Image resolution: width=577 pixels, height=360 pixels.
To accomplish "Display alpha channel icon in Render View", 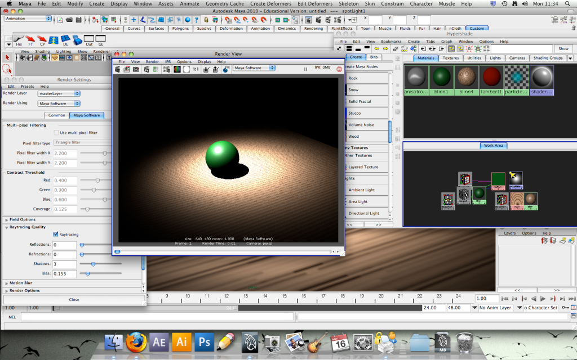I will point(186,69).
